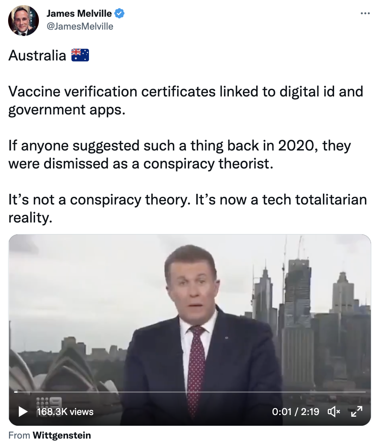Open the three-dot more options menu
The width and height of the screenshot is (379, 445).
click(365, 13)
